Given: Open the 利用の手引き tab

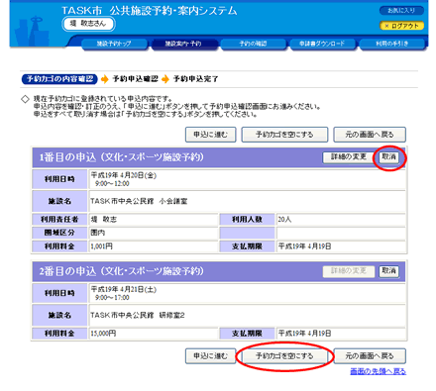Looking at the screenshot, I should tap(391, 44).
